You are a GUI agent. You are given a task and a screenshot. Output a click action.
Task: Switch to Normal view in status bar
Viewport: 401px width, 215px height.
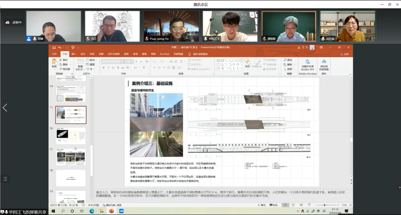pos(285,205)
